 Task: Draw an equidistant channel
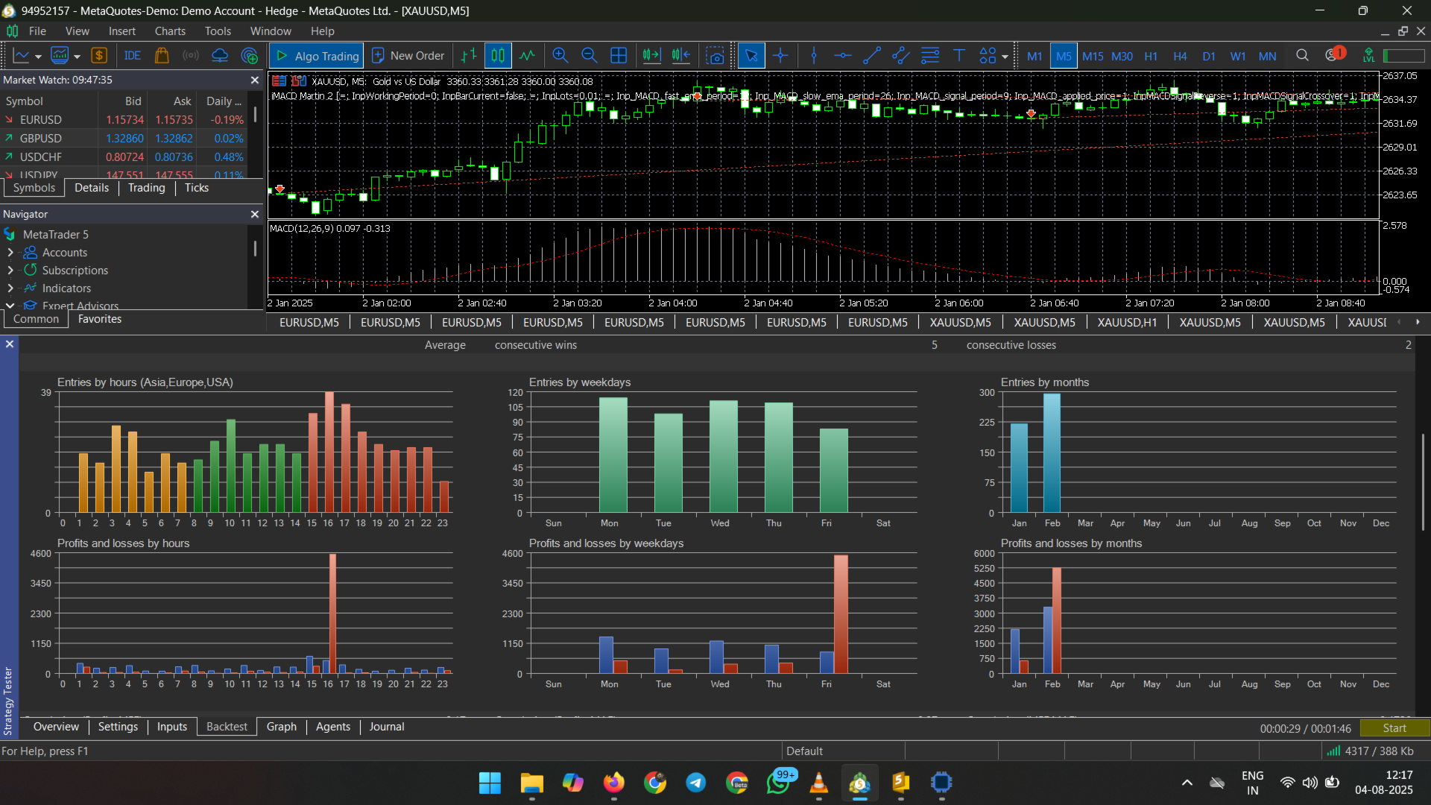(x=901, y=56)
